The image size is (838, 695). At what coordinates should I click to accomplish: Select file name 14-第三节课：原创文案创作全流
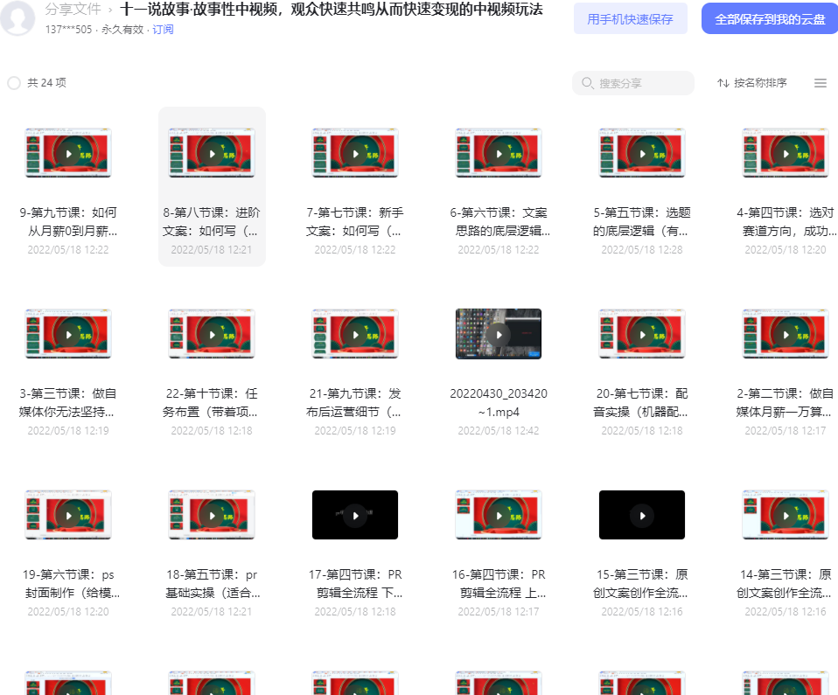786,584
